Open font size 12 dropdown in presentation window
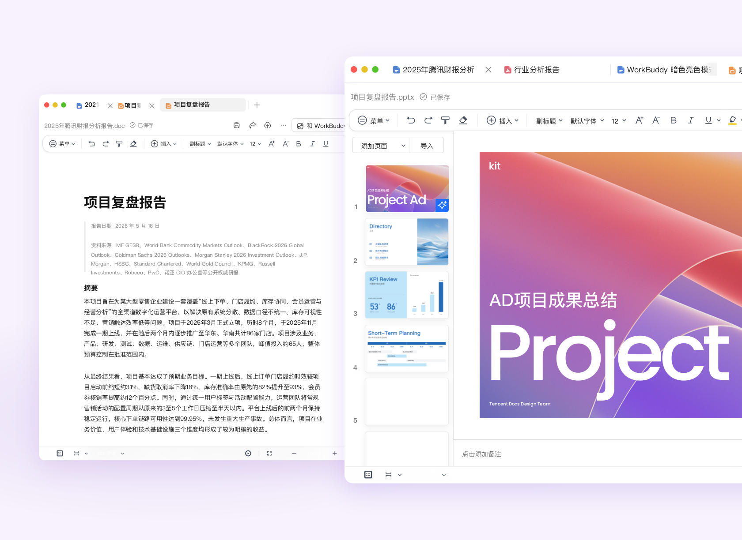Screen dimensions: 742x540 [x=619, y=121]
